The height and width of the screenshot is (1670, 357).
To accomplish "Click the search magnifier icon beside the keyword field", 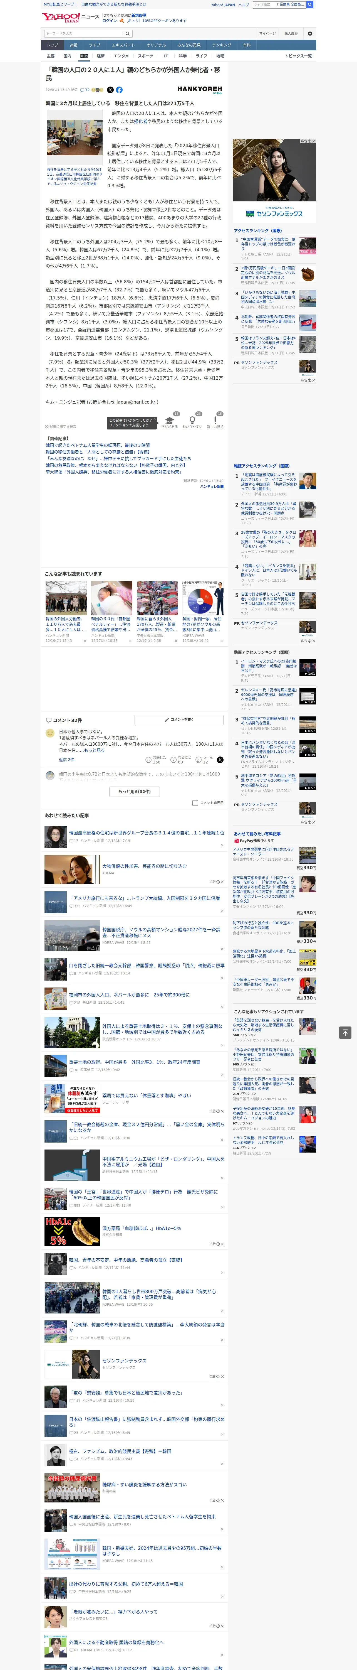I will tap(128, 33).
